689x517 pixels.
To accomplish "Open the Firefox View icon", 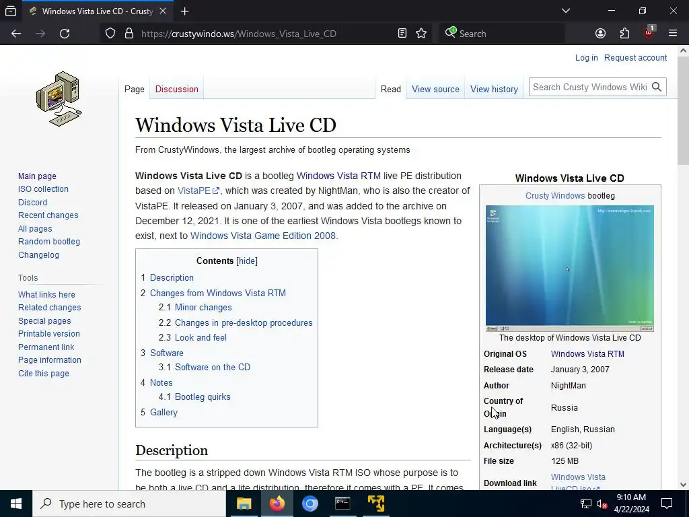I will (11, 11).
